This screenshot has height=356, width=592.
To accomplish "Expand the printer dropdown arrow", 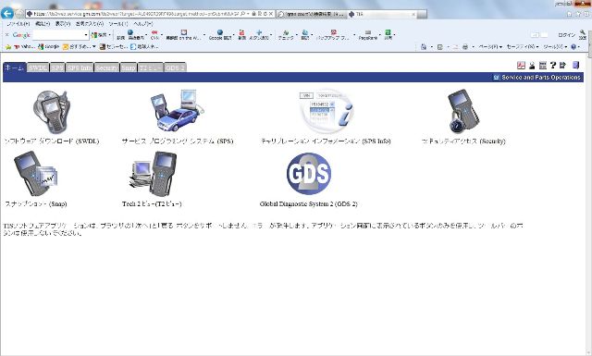I will pos(473,47).
